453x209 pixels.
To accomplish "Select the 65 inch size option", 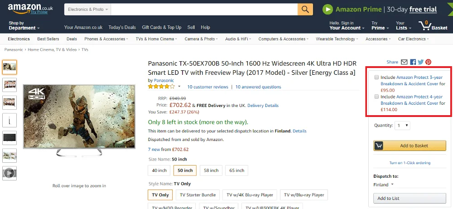I will coord(236,170).
